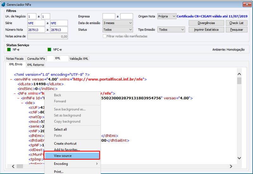Click the second Empresa field

pos(127,16)
